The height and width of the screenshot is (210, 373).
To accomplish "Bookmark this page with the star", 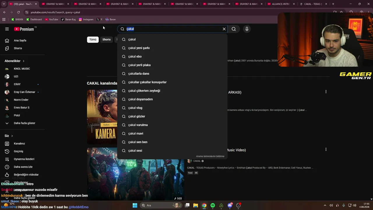I will pyautogui.click(x=341, y=12).
